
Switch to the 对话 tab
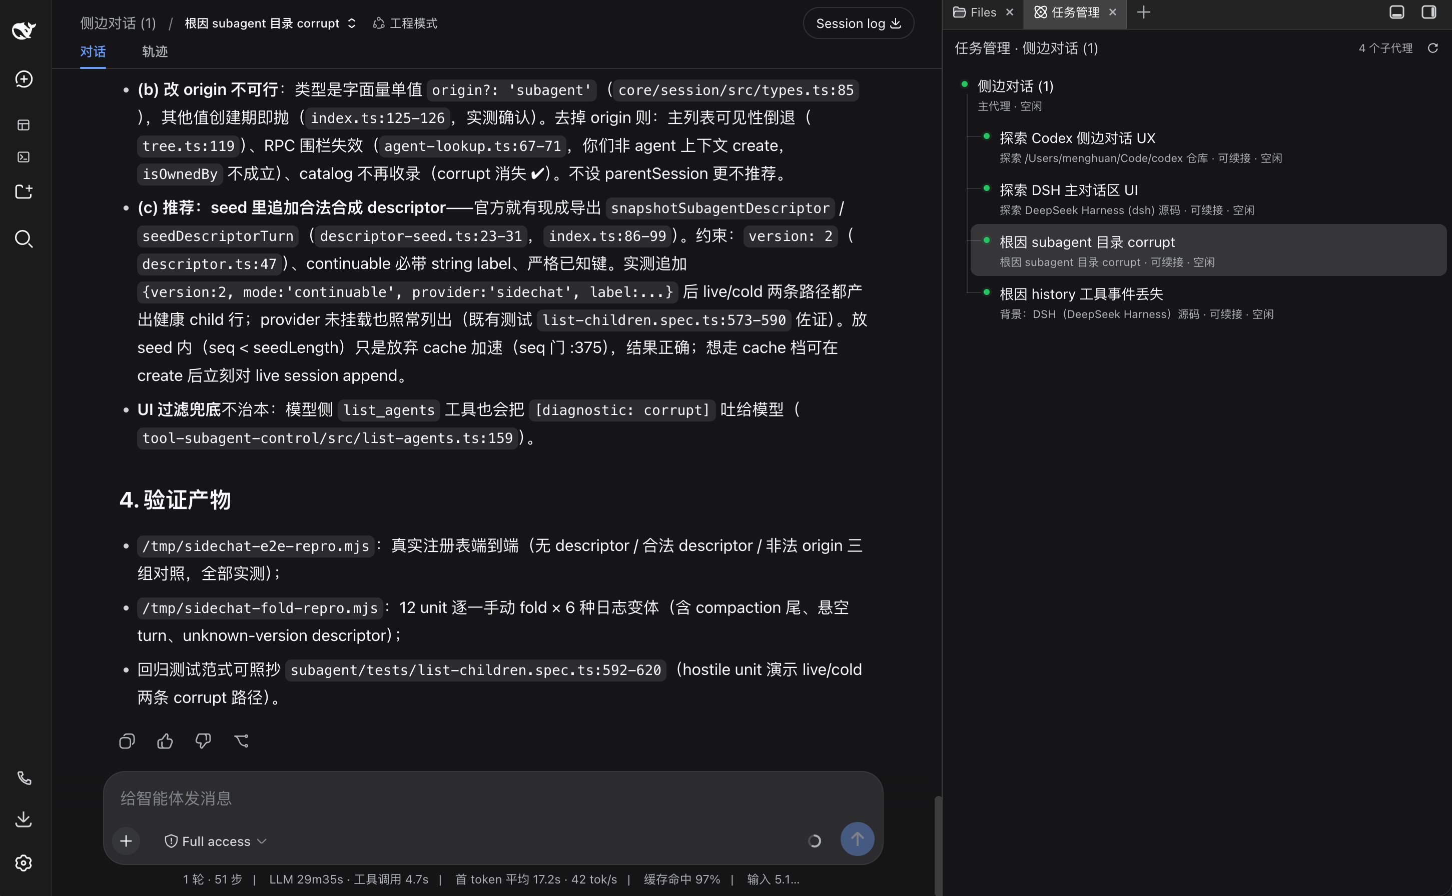coord(93,51)
